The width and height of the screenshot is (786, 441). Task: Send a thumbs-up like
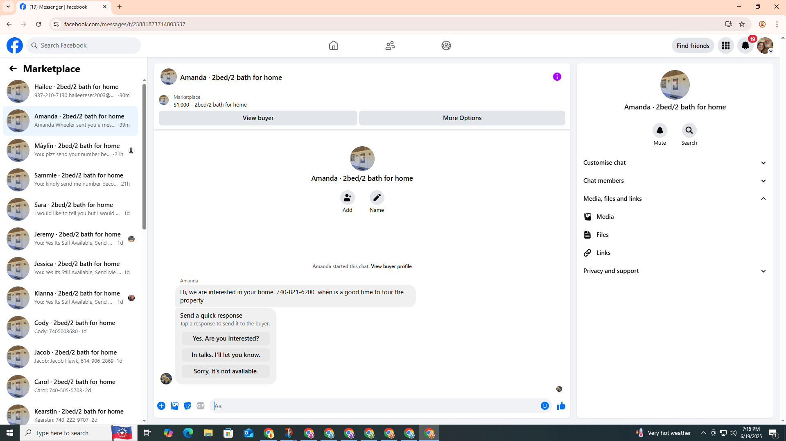point(561,406)
